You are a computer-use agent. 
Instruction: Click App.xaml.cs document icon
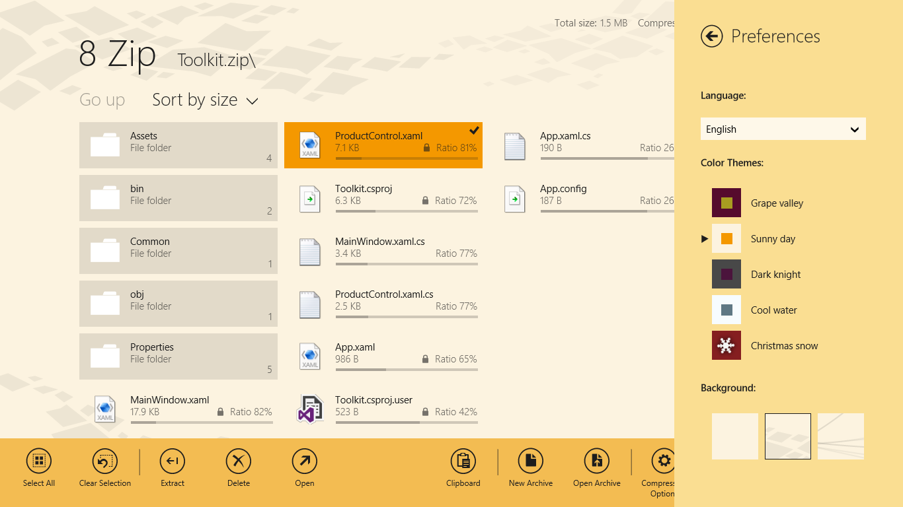(x=515, y=145)
